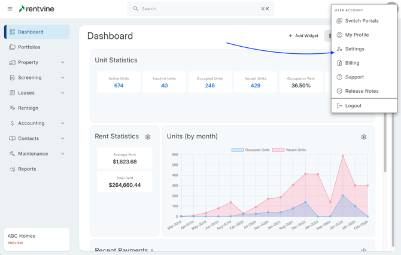Choose Switch Portals in the menu

point(361,21)
